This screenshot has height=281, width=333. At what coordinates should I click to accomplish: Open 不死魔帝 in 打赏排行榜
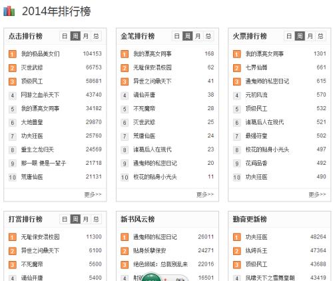pos(32,264)
